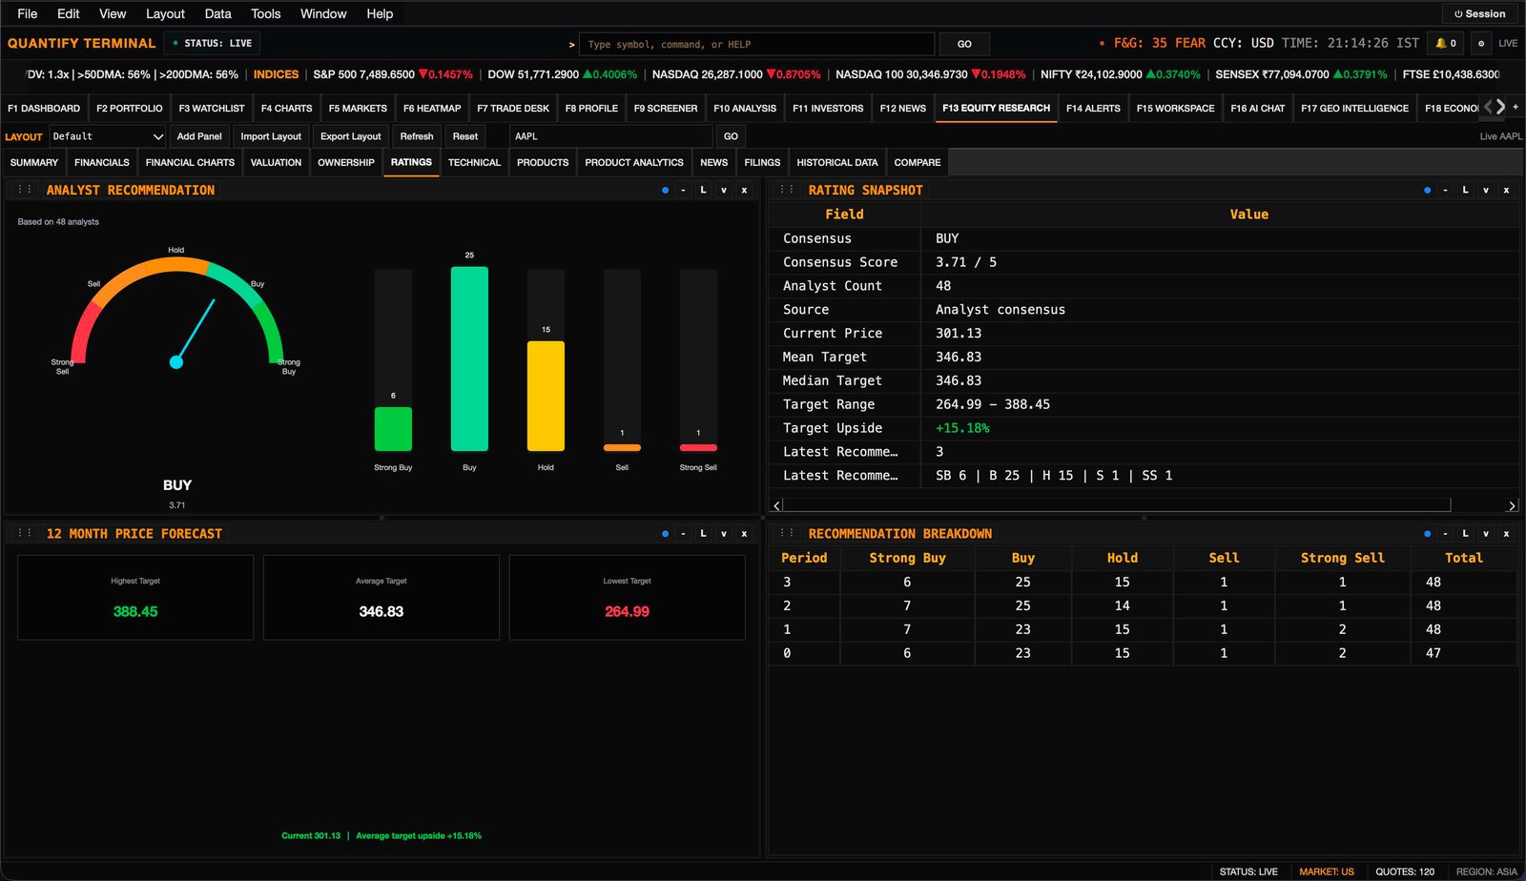This screenshot has width=1526, height=881.
Task: Close the Recommendation Breakdown panel
Action: [x=1506, y=533]
